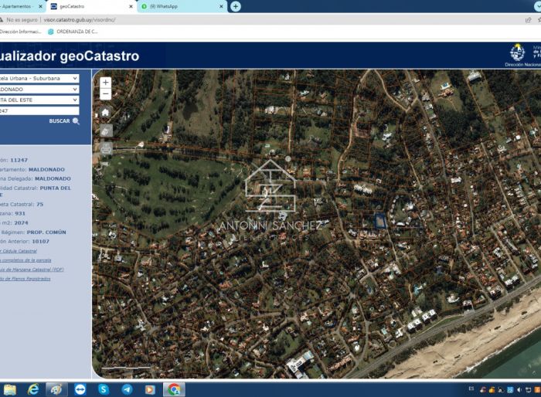Viewport: 541px width, 397px height.
Task: Open the PUNTA DEL ESTE locality dropdown
Action: tap(39, 100)
